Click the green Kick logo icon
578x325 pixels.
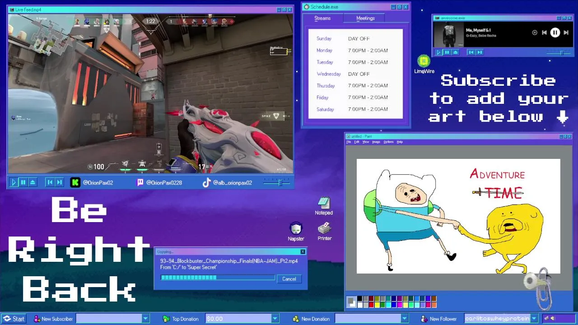75,182
